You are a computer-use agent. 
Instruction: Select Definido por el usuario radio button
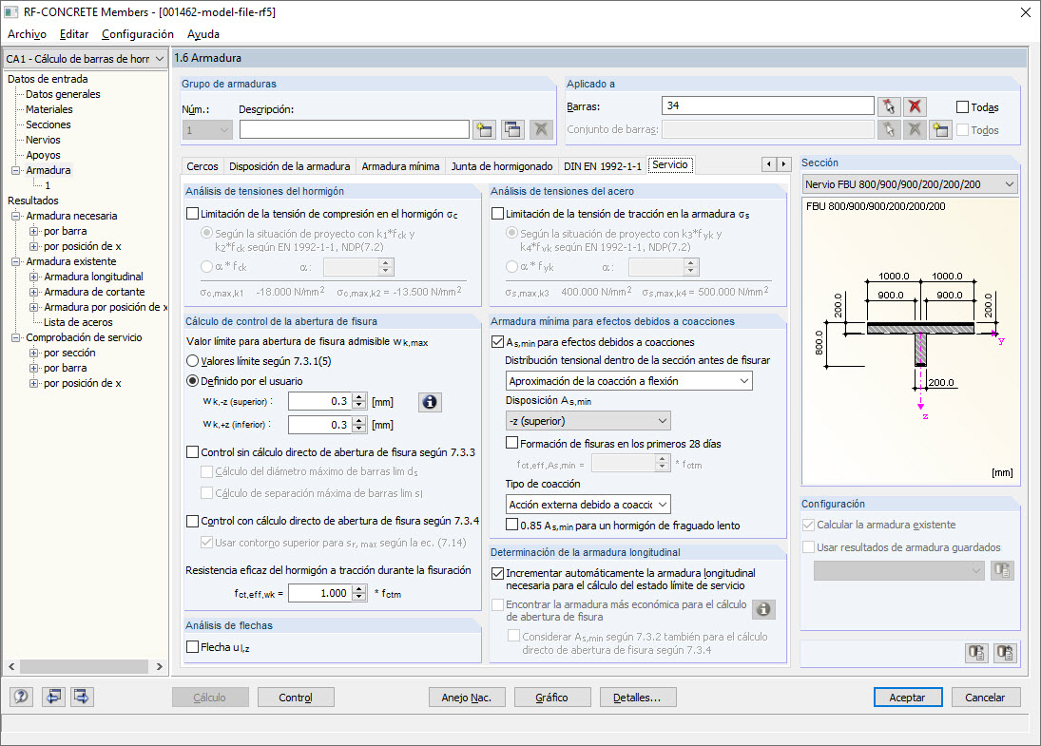[193, 381]
